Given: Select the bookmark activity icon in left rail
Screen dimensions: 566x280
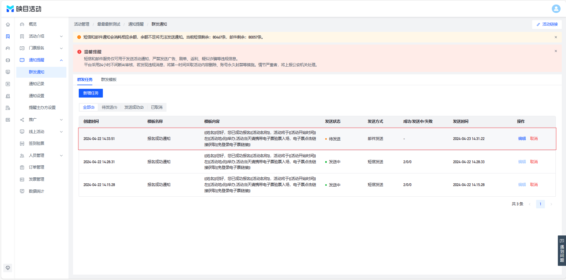Looking at the screenshot, I should 8,36.
